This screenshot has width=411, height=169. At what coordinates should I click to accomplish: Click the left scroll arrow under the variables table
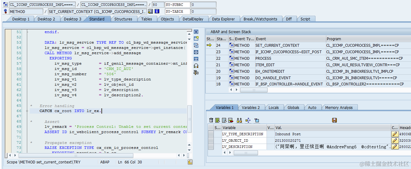click(225, 153)
